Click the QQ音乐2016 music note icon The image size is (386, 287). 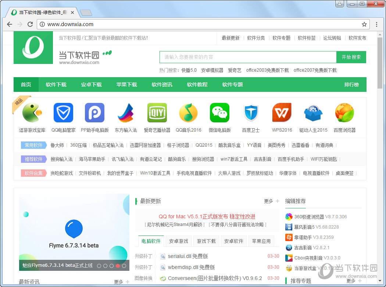188,113
